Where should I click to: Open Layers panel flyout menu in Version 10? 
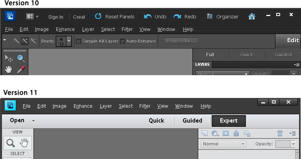click(x=297, y=65)
